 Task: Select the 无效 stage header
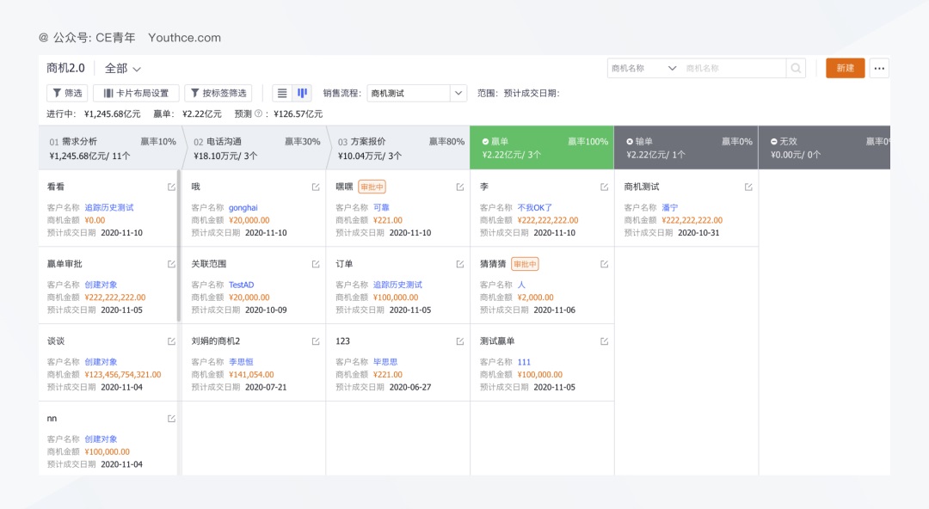pos(825,148)
